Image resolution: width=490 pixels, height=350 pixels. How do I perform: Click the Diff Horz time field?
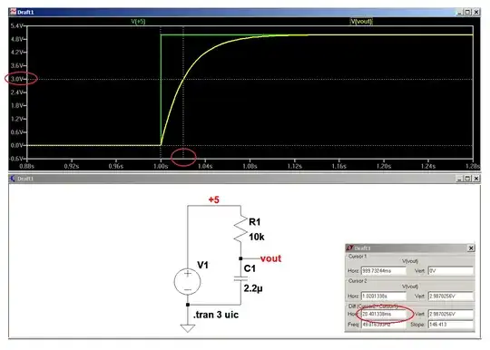click(x=384, y=314)
